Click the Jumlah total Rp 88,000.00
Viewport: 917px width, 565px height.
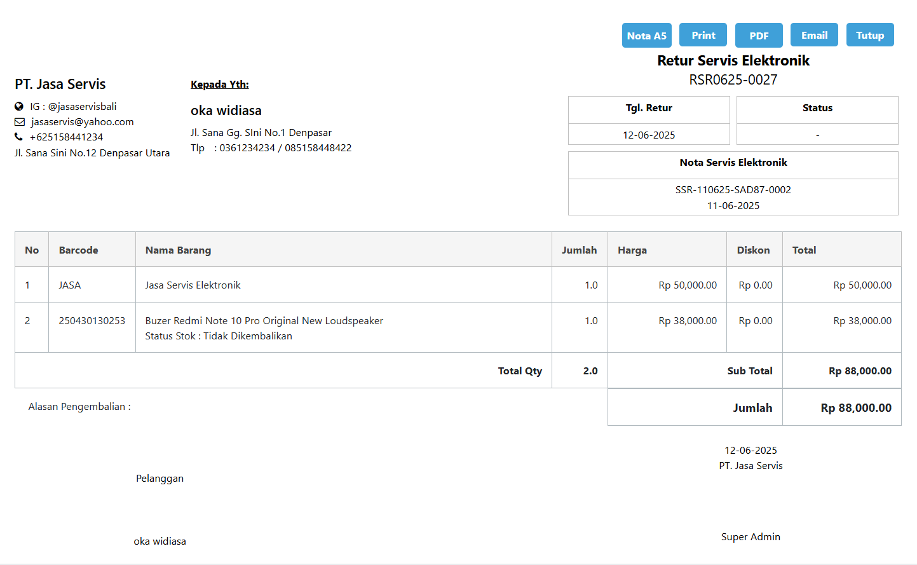(x=855, y=408)
